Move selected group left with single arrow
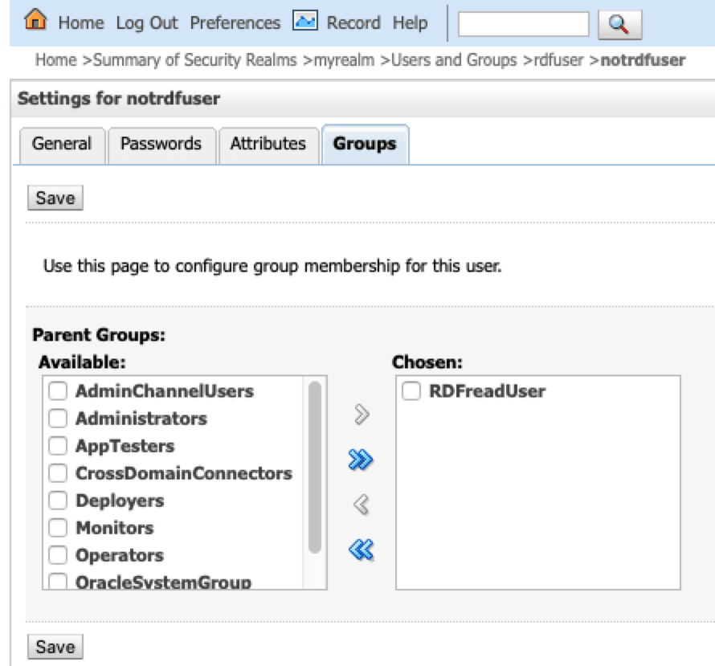715x666 pixels. click(x=362, y=505)
